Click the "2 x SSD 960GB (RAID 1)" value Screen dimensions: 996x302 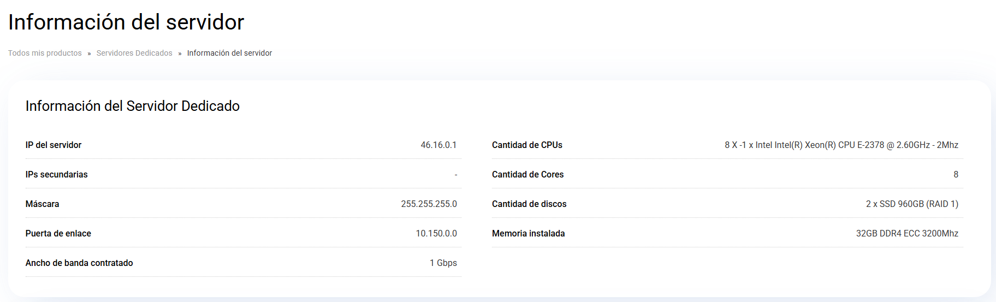tap(912, 204)
